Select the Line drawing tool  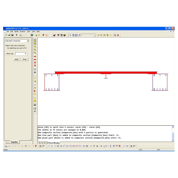click(49, 146)
